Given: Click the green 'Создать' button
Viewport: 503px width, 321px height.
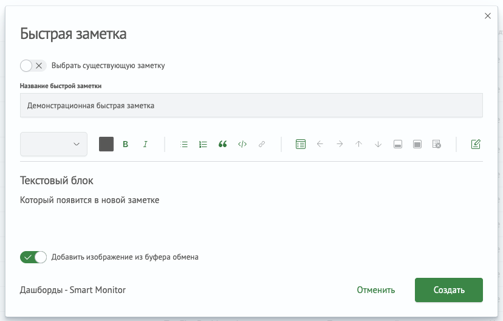Looking at the screenshot, I should click(449, 290).
